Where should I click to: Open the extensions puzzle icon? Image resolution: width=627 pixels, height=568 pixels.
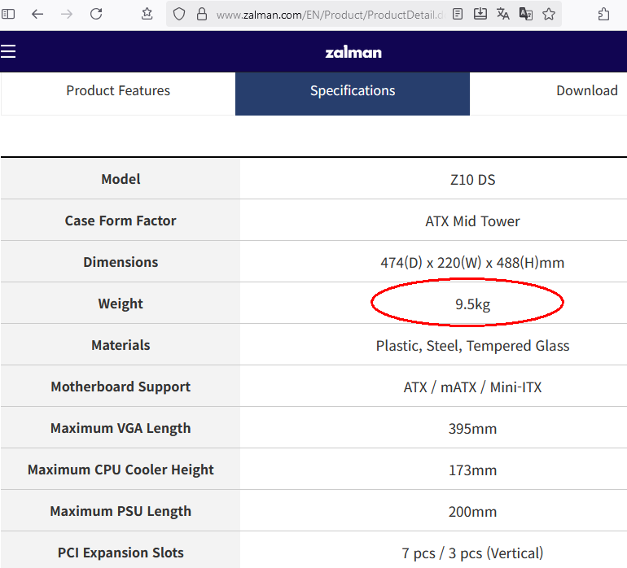(603, 14)
